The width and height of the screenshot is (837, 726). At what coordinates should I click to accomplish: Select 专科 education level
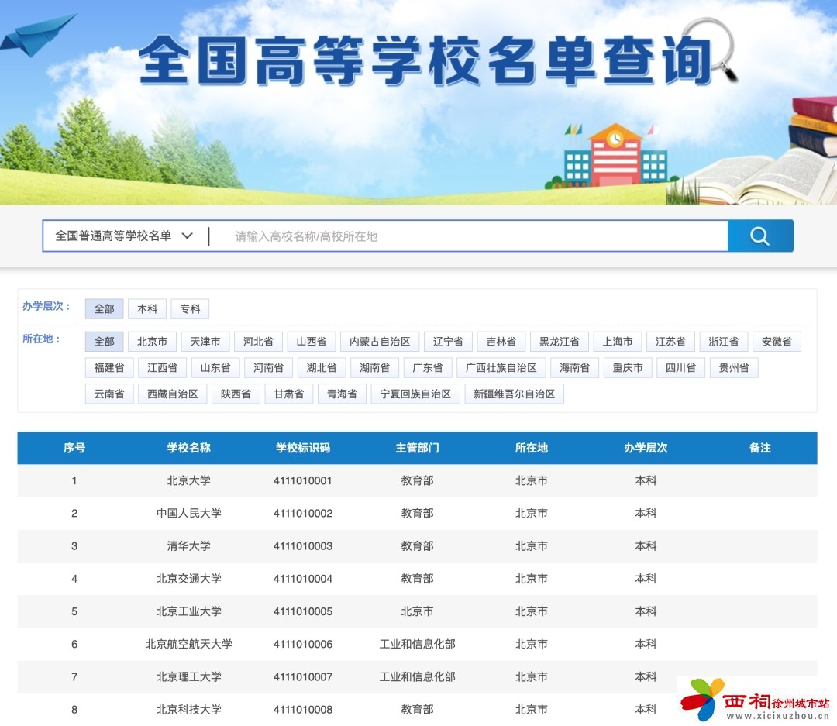(190, 308)
